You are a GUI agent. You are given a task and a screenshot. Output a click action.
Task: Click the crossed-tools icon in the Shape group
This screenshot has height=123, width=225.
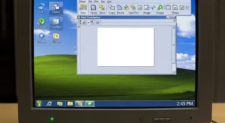coord(182,8)
